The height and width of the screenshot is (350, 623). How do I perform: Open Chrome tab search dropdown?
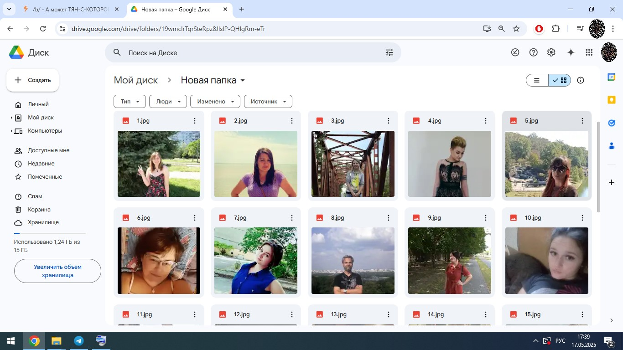pos(9,9)
